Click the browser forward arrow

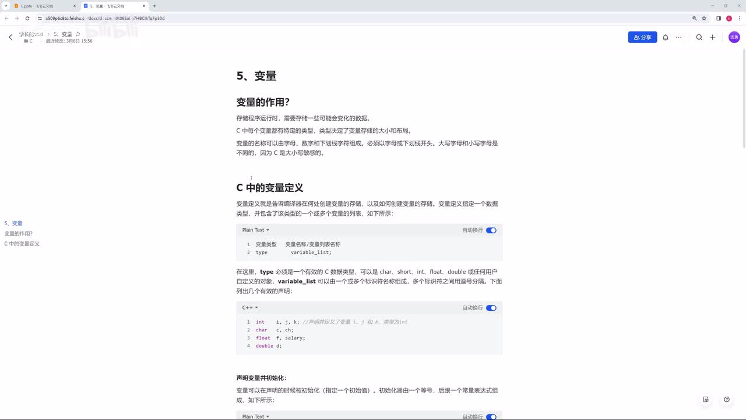pyautogui.click(x=16, y=18)
